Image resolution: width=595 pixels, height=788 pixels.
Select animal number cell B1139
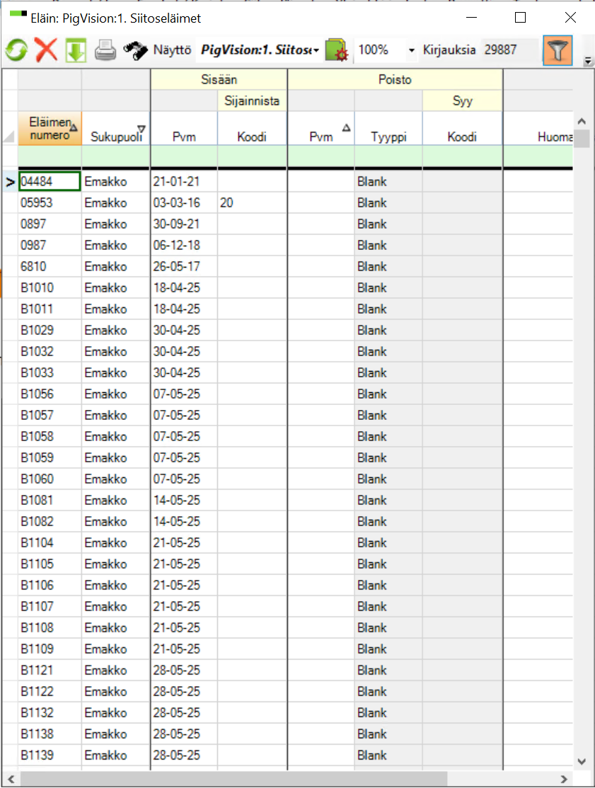click(x=50, y=755)
